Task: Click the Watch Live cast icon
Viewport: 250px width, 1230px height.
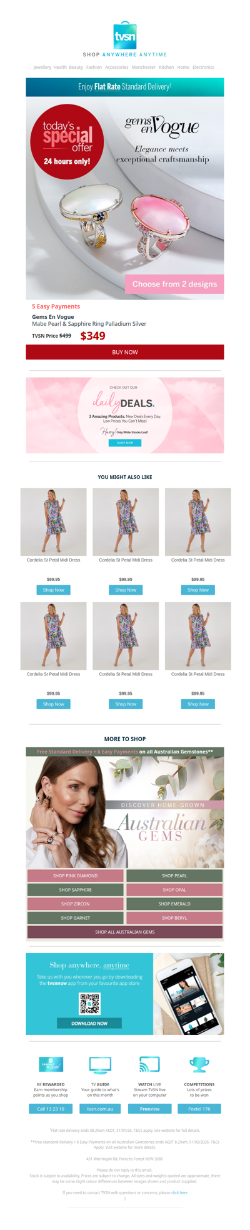Action: [x=149, y=1064]
